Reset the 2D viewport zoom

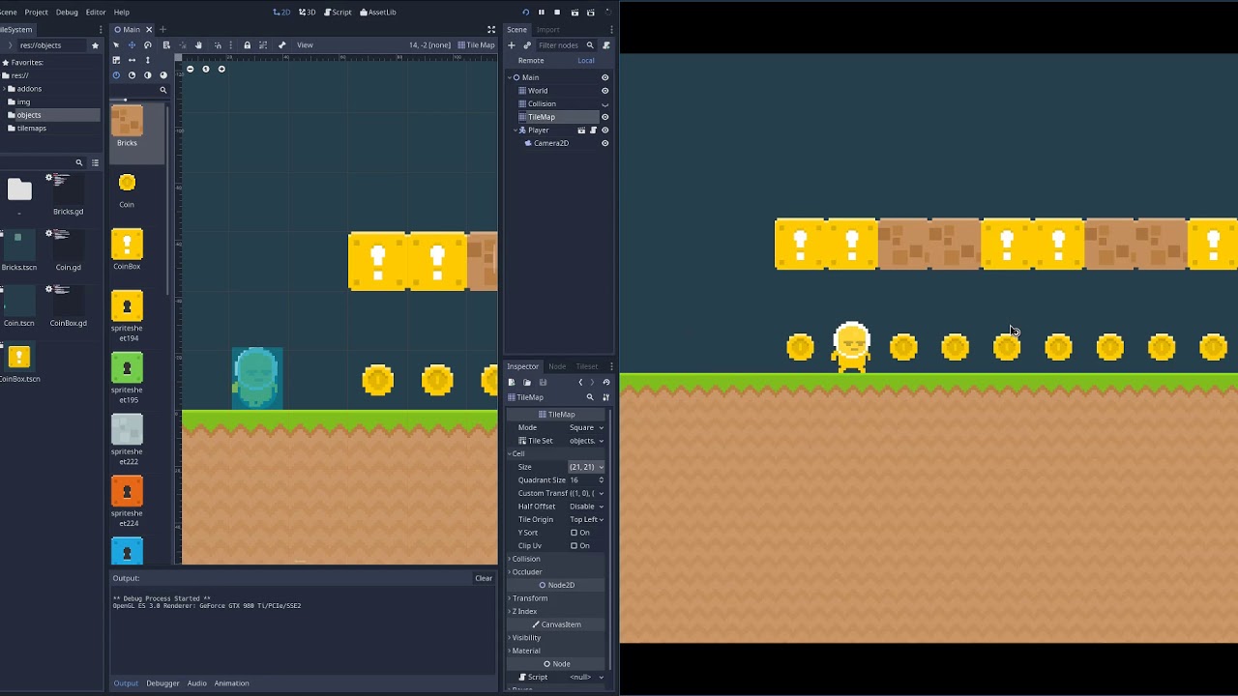pos(205,70)
